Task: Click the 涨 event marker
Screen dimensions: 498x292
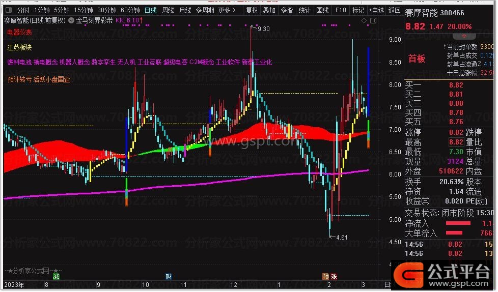Action: click(334, 277)
